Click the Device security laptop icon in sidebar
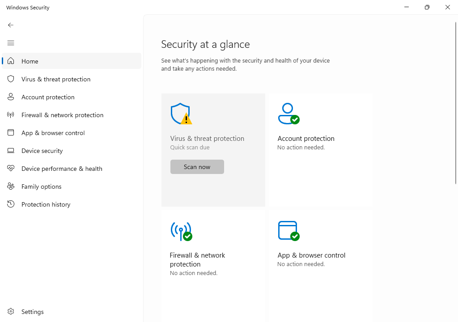 tap(11, 151)
